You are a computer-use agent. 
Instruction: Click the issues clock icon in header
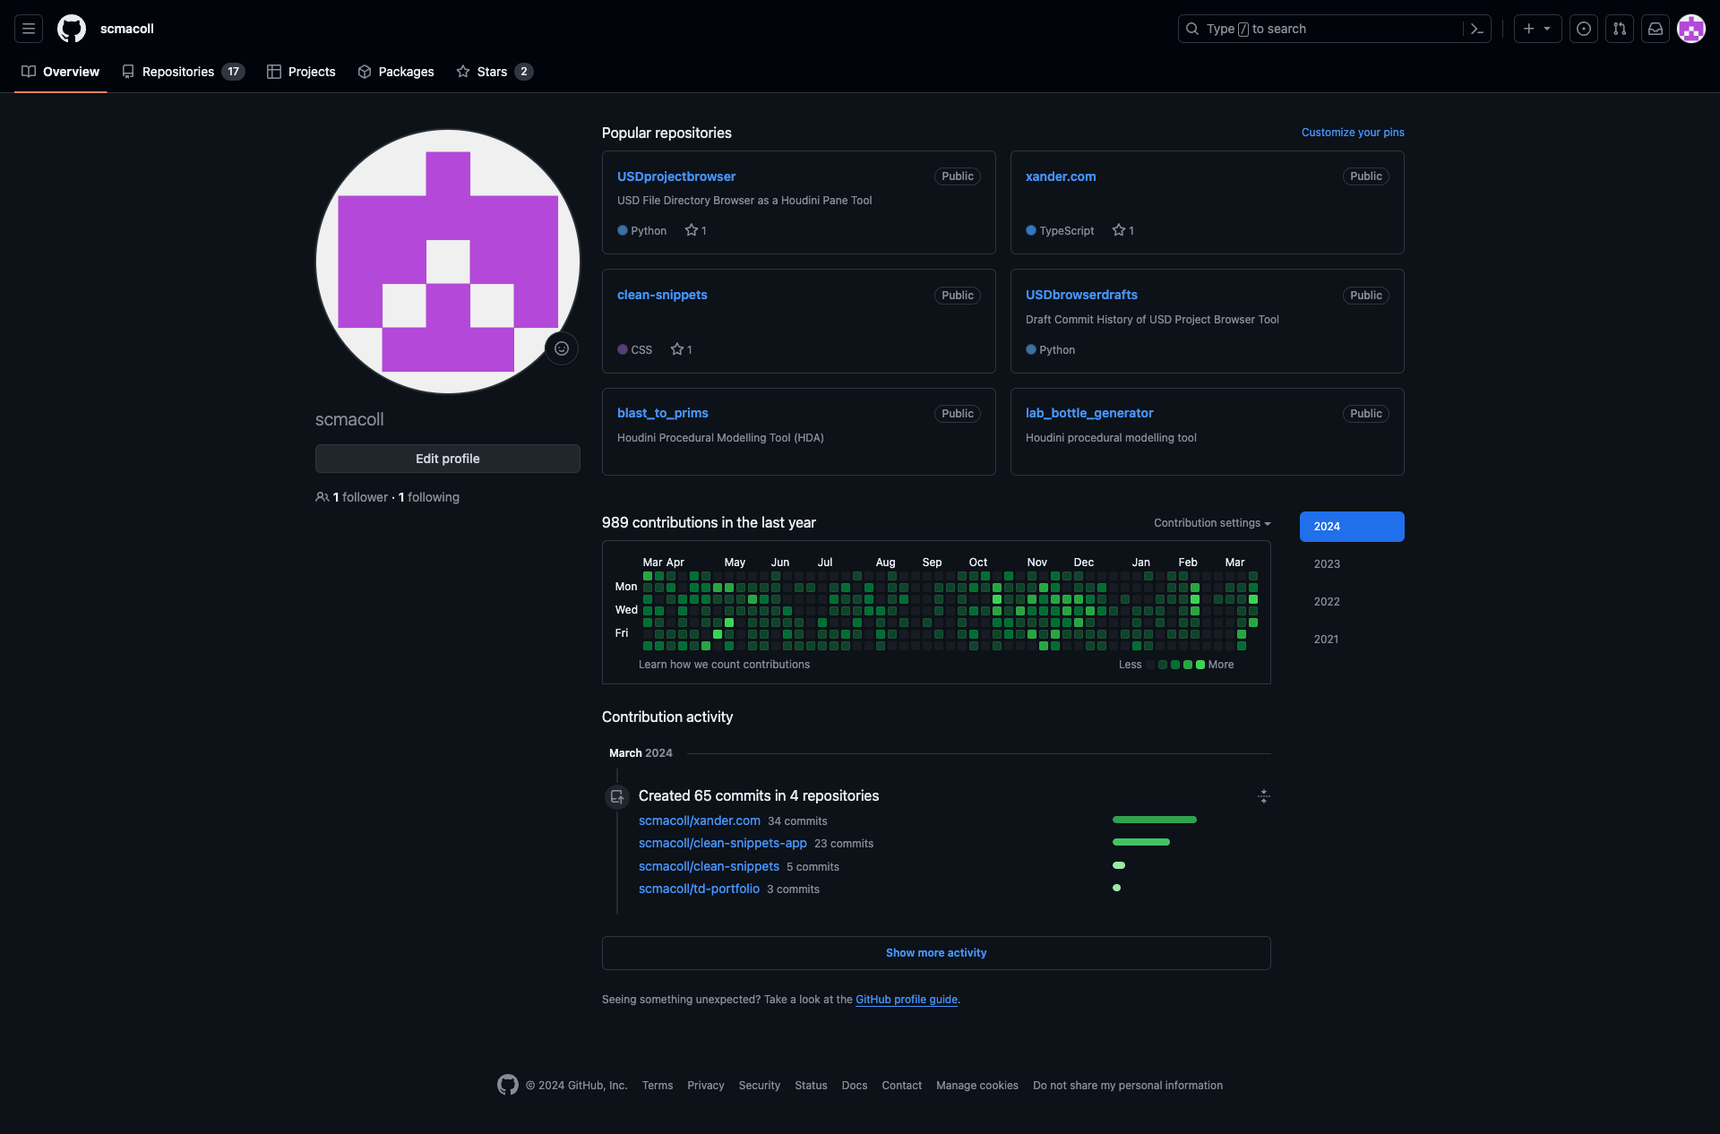1583,29
